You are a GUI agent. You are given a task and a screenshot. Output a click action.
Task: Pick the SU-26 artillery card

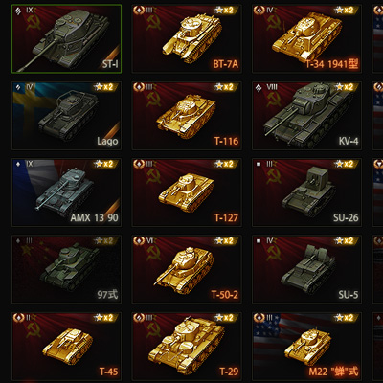point(306,192)
